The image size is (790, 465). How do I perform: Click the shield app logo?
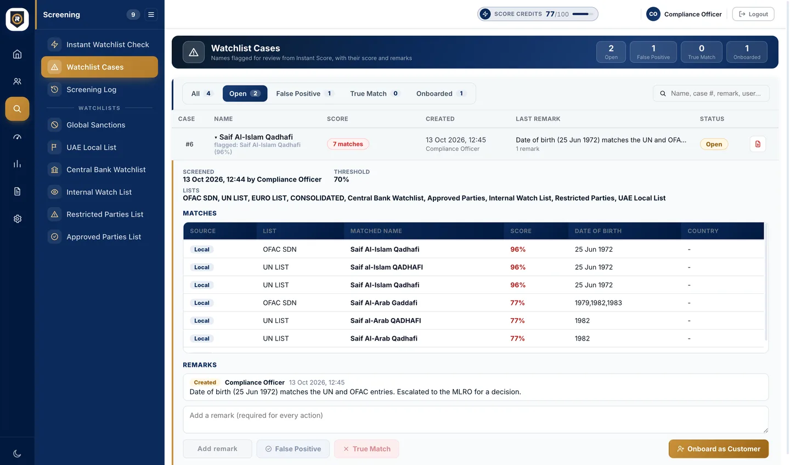[x=17, y=19]
